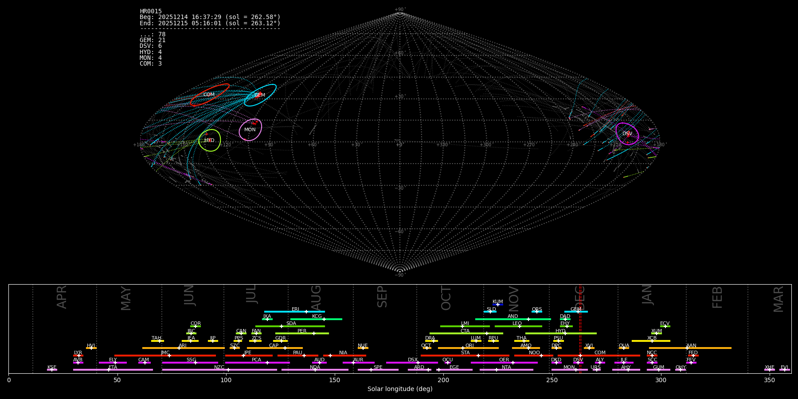Select the End timestamp line in header
This screenshot has height=399, width=798.
(x=210, y=23)
